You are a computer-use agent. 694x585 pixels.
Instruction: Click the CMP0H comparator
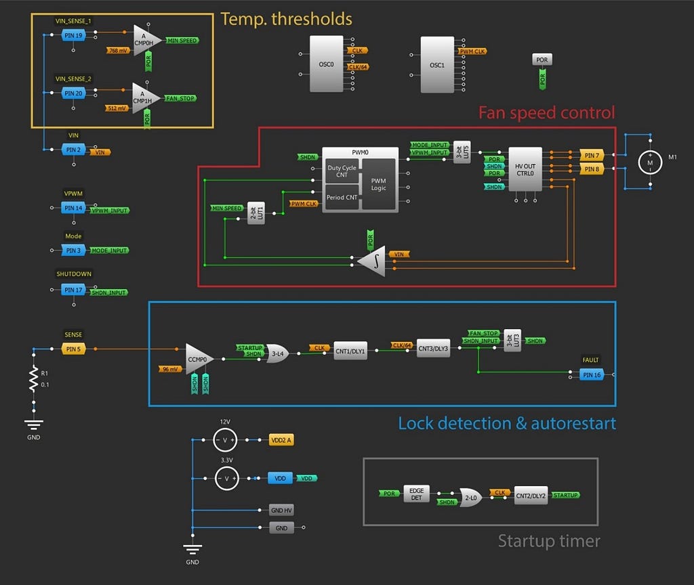pos(146,40)
